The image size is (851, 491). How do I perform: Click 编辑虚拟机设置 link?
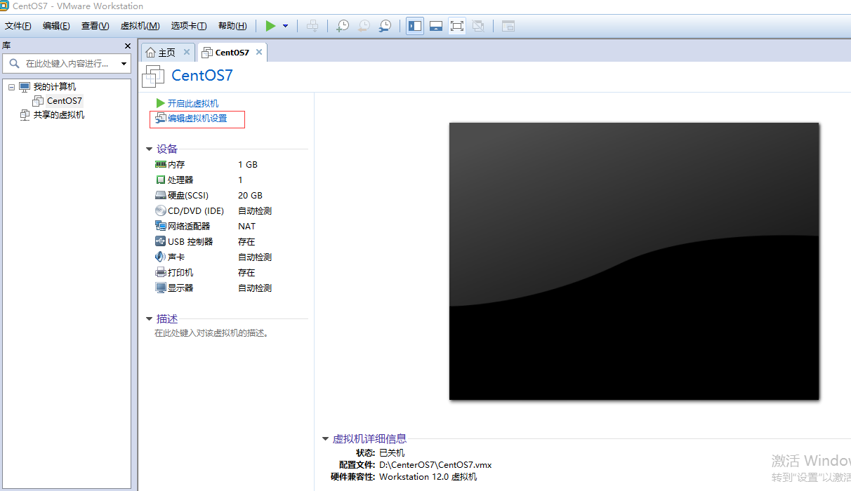pyautogui.click(x=197, y=119)
